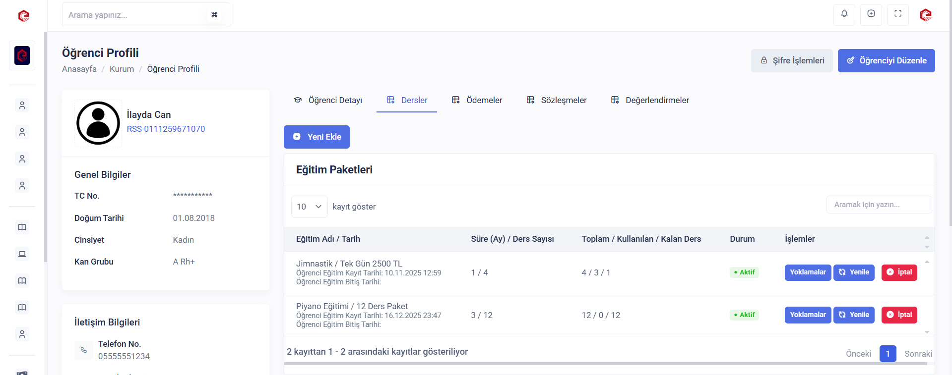Sort table using the İşlemler column arrows
952x375 pixels.
click(926, 242)
